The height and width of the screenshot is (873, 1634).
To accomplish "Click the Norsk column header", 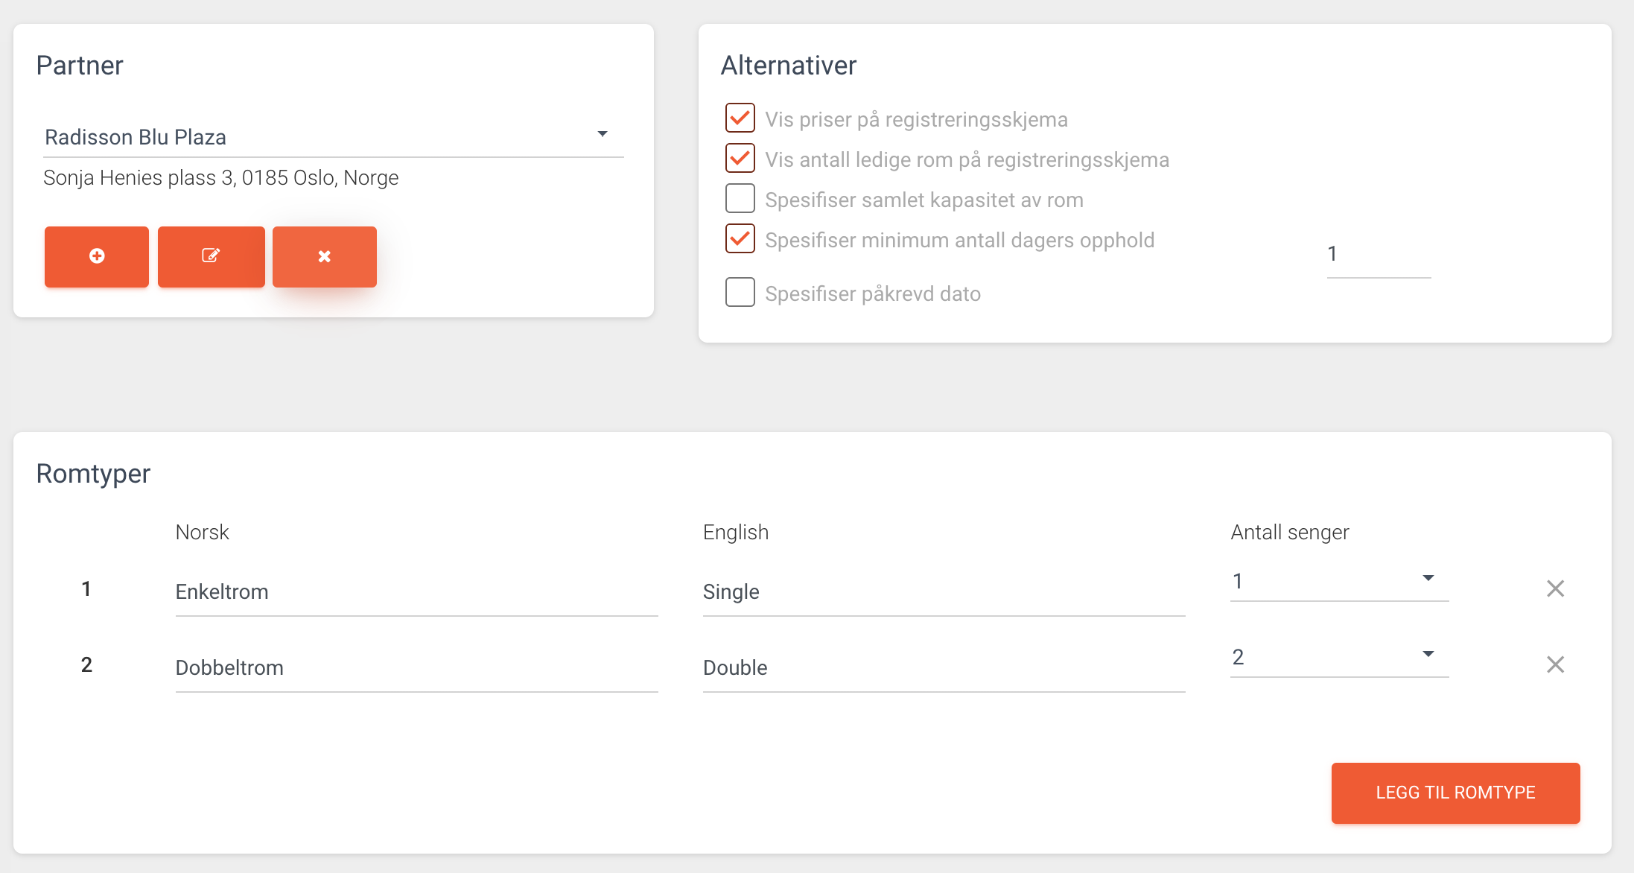I will point(202,533).
